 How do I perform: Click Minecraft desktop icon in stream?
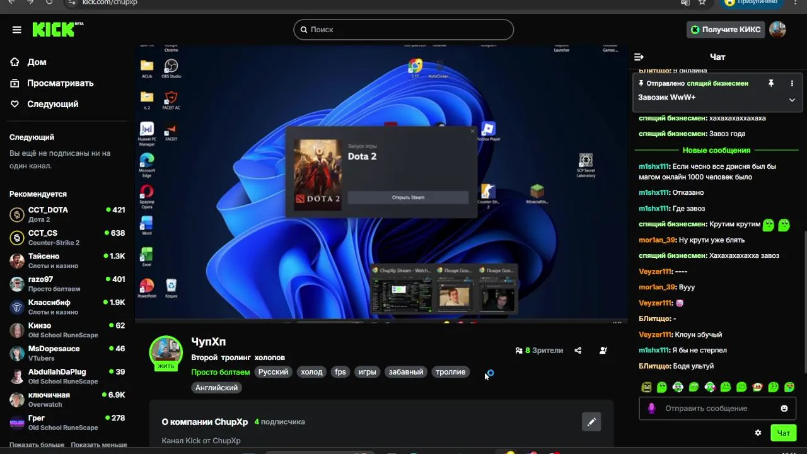coord(537,194)
